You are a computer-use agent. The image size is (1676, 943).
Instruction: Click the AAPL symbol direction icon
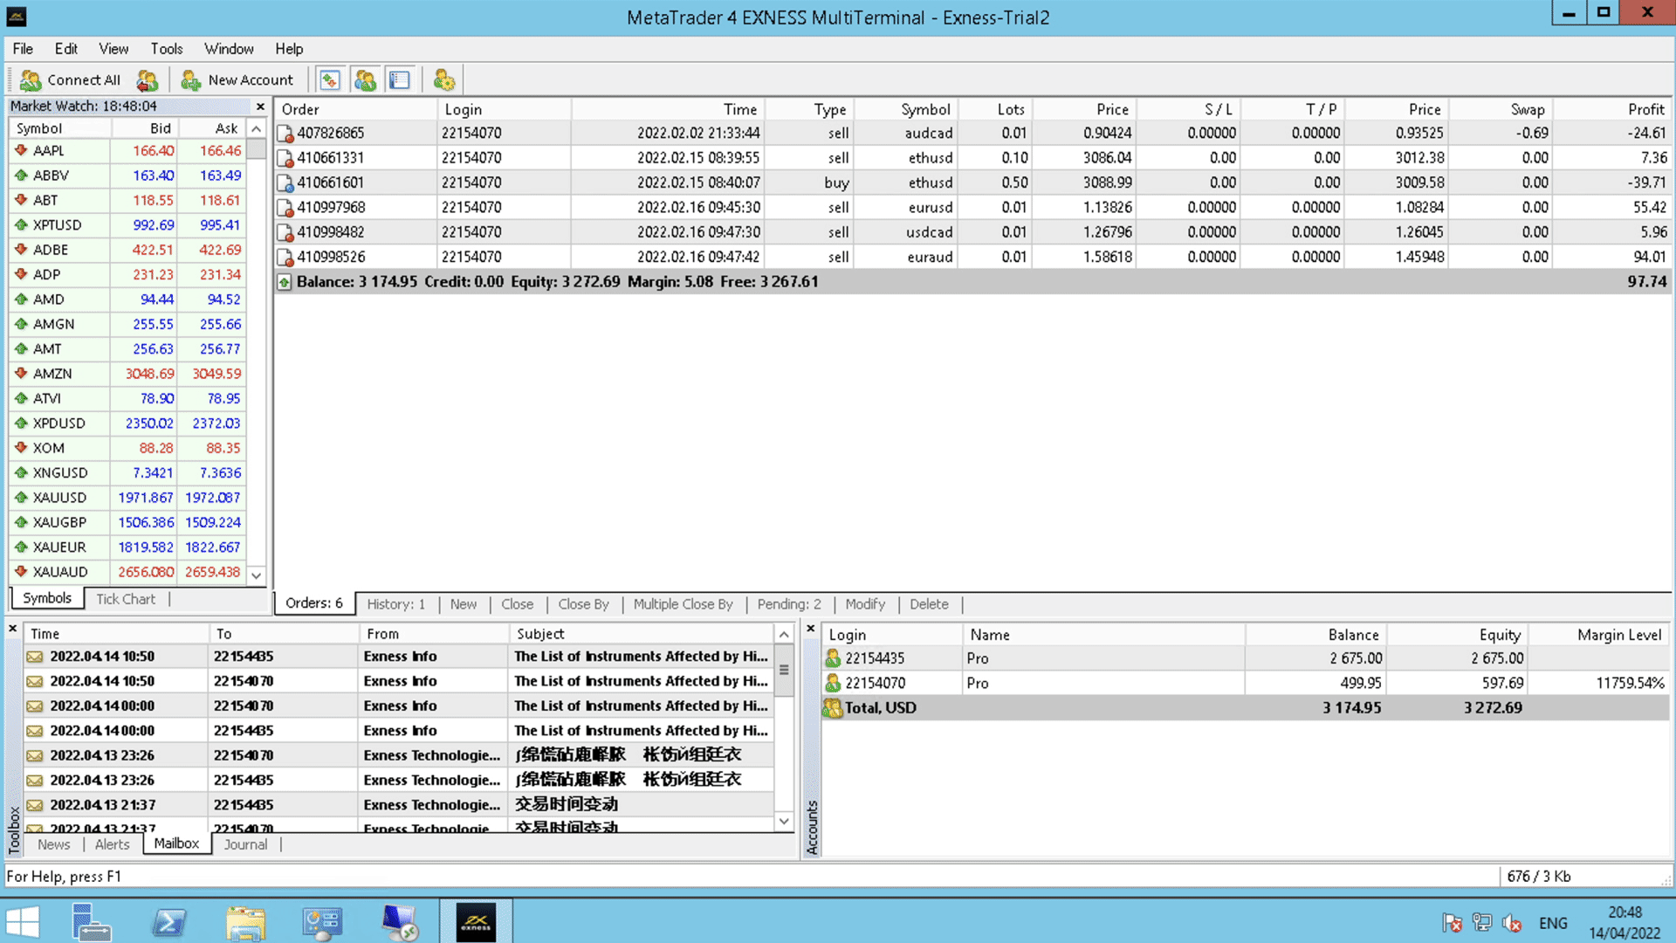[x=21, y=150]
